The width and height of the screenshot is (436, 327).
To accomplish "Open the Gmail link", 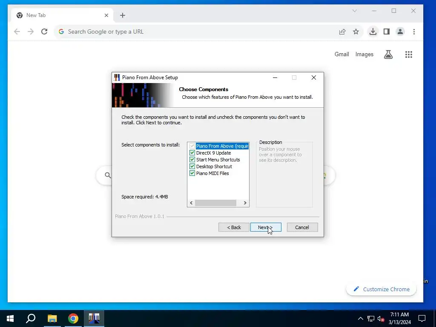I will tap(342, 54).
